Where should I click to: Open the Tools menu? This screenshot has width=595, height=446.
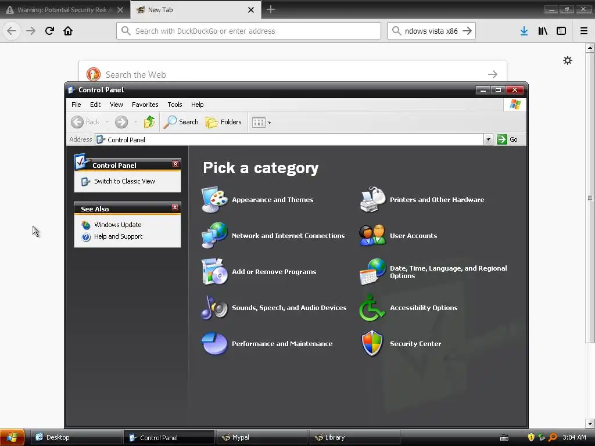point(175,105)
